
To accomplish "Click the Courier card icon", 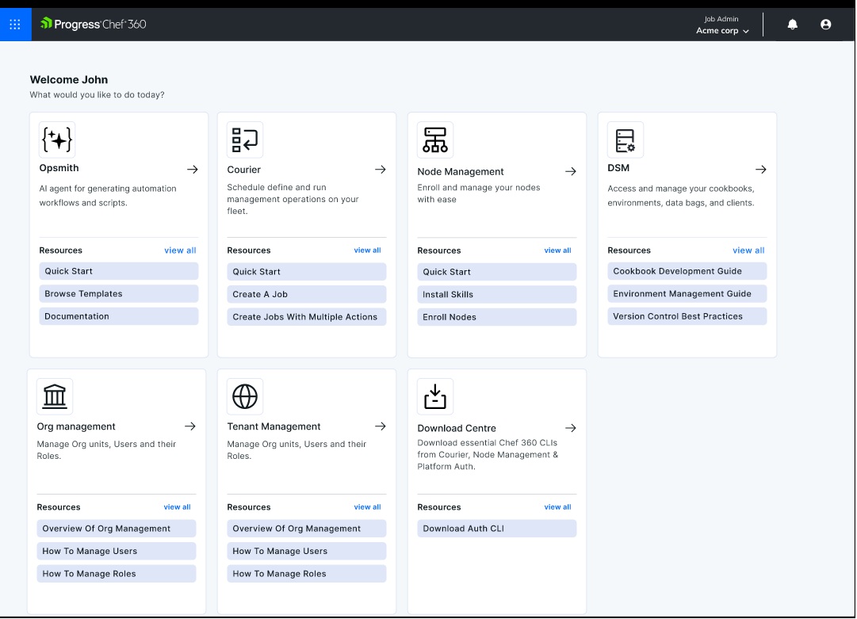I will [x=245, y=139].
